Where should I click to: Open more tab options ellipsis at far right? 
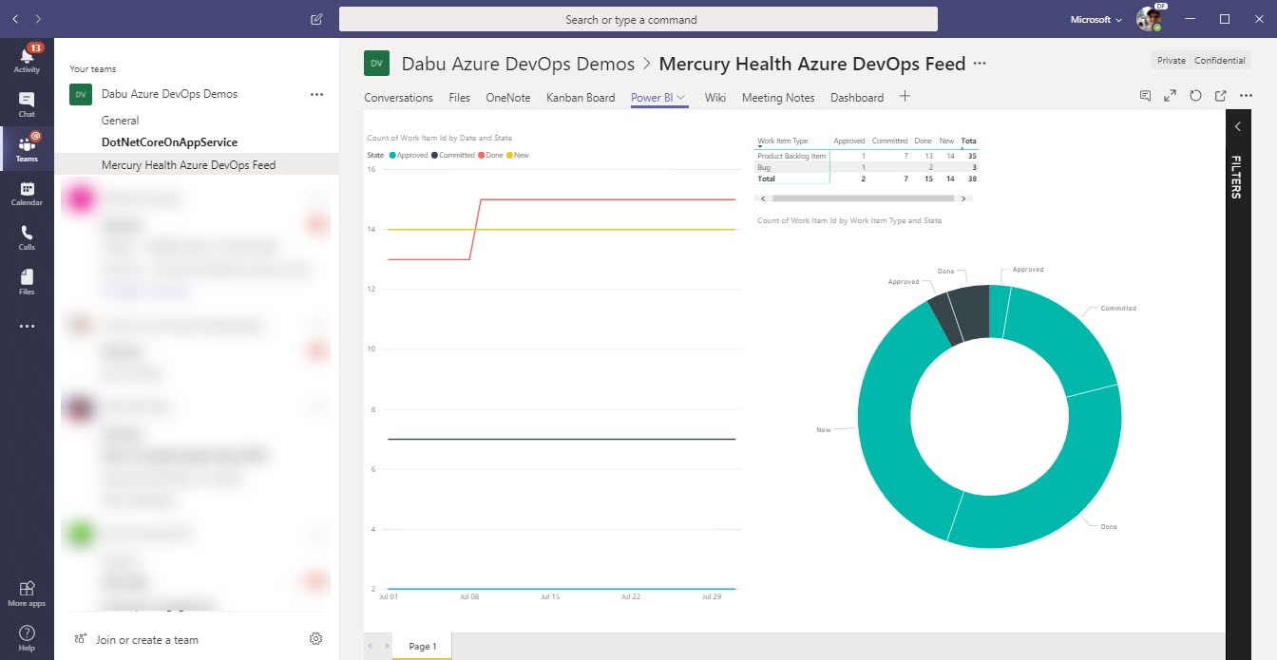[x=1247, y=96]
